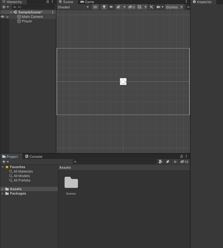Click inside the Project search field

coord(114,162)
